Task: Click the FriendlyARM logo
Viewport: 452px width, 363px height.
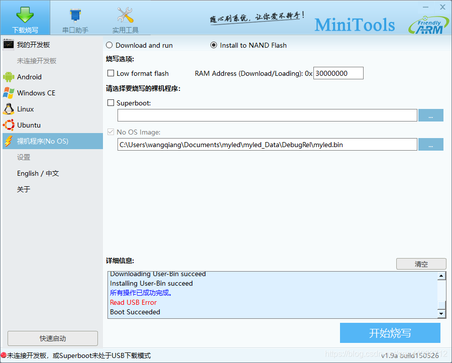Action: pyautogui.click(x=429, y=25)
